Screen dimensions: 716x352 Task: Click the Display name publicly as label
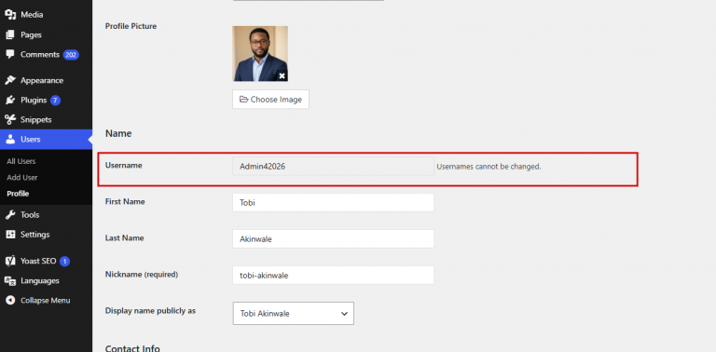(x=151, y=311)
